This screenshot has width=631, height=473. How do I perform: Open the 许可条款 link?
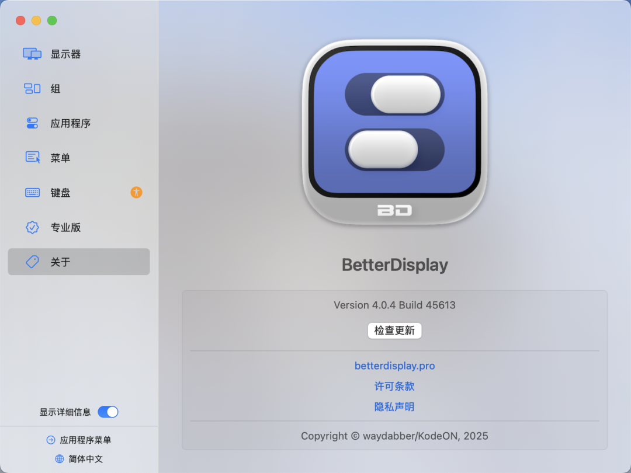tap(394, 386)
